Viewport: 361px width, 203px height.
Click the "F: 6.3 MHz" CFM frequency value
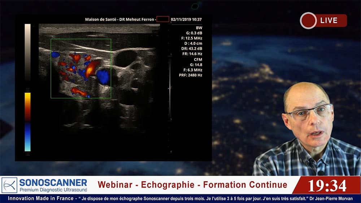click(193, 70)
